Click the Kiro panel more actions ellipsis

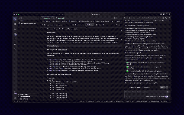[x=37, y=18]
